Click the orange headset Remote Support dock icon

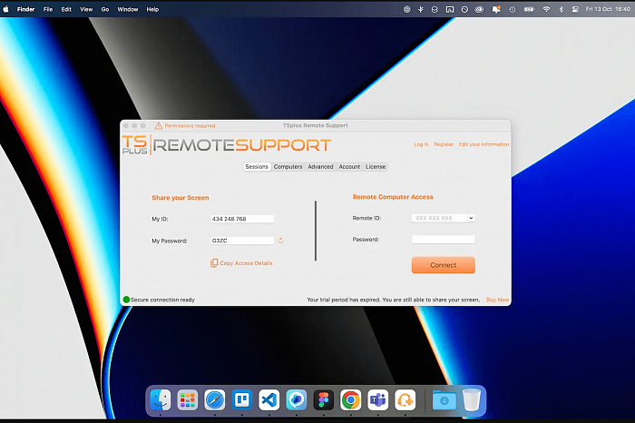click(x=405, y=400)
